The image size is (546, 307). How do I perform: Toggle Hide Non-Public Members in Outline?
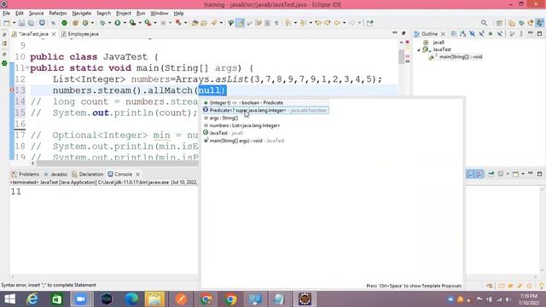tap(491, 34)
